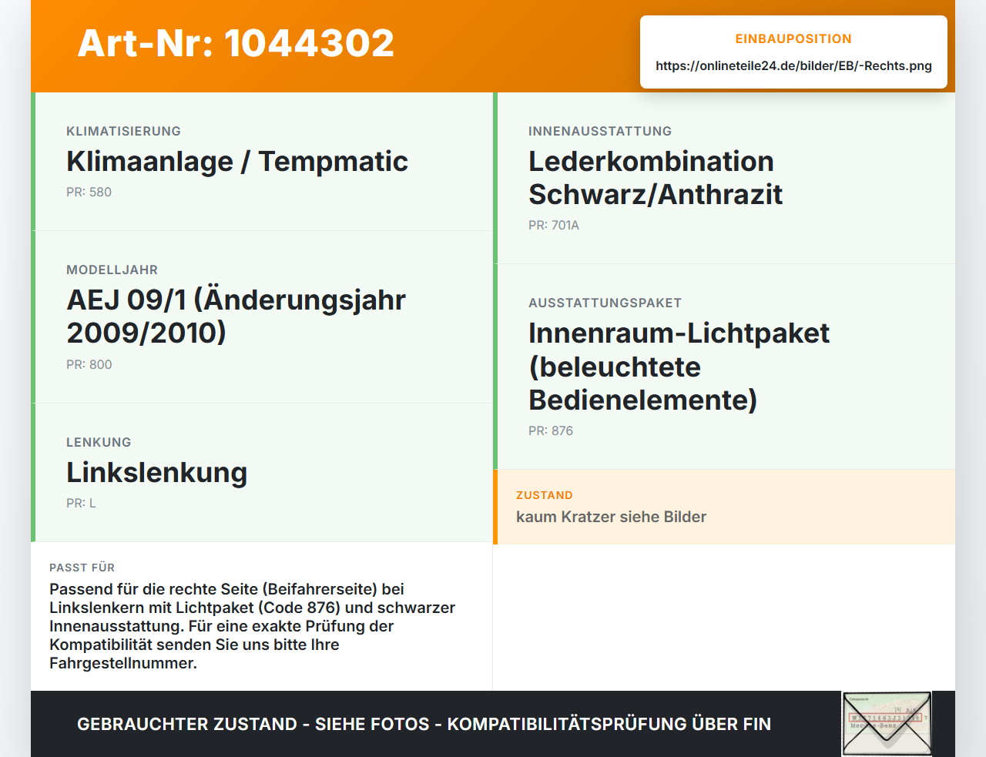Click the PR: L code text

pyautogui.click(x=81, y=504)
